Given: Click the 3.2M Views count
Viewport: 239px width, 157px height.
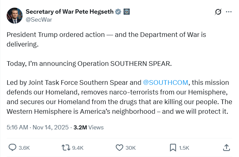Looking at the screenshot, I should point(88,127).
